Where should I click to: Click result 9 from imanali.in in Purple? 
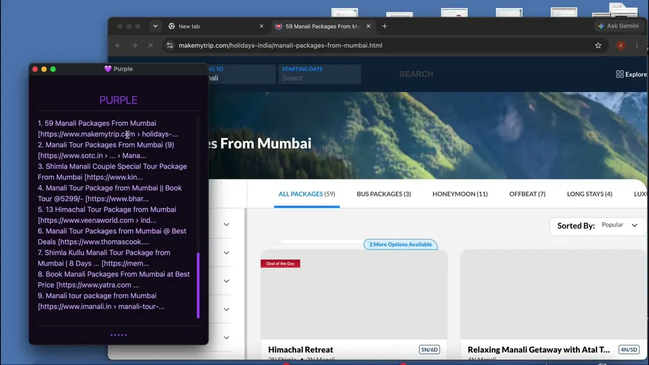[101, 301]
